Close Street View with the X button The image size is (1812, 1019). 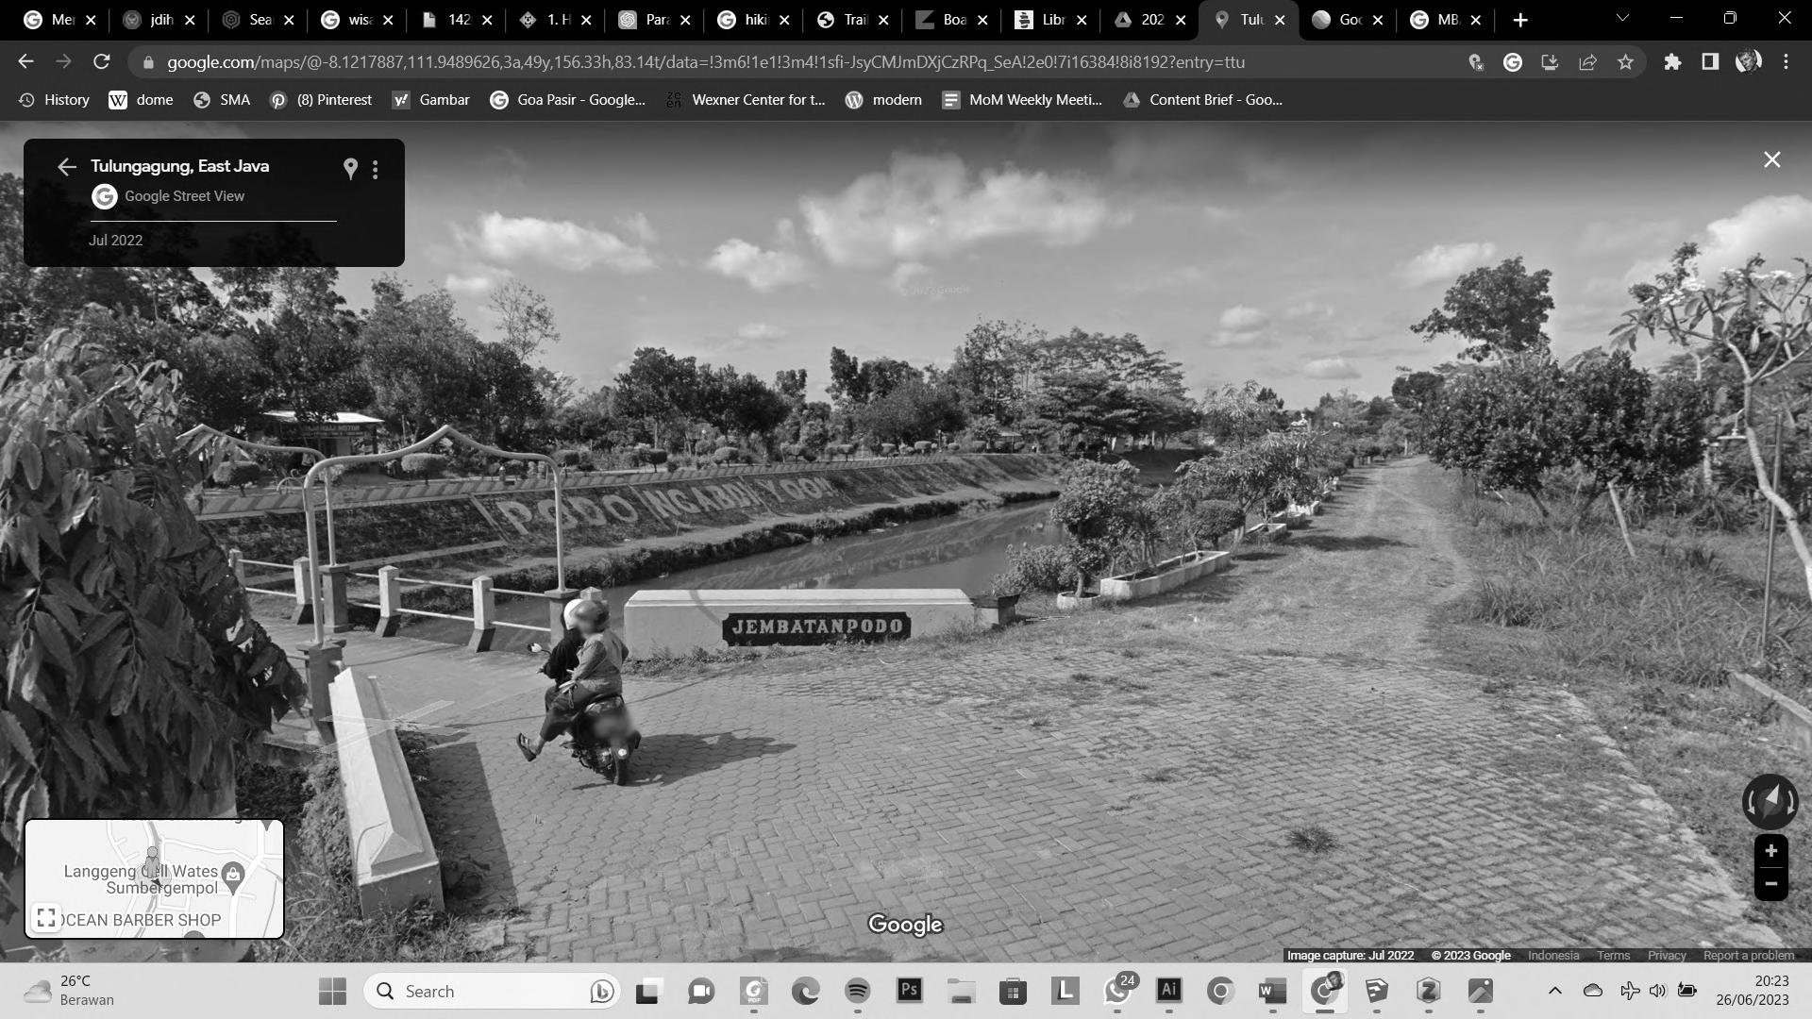click(x=1771, y=160)
